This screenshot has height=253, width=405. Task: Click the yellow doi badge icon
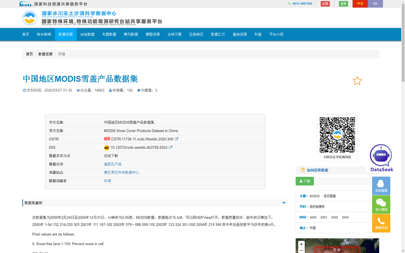(x=107, y=147)
